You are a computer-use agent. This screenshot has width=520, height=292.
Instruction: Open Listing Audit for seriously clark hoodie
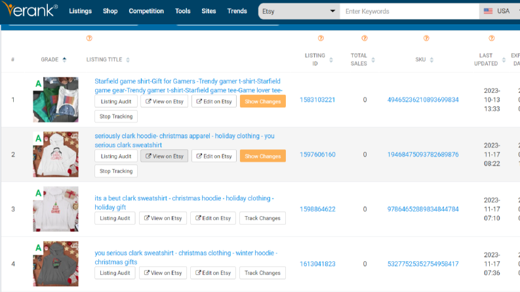[116, 156]
